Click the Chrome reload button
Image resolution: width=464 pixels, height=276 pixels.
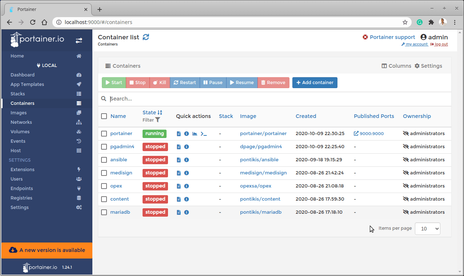coord(33,22)
